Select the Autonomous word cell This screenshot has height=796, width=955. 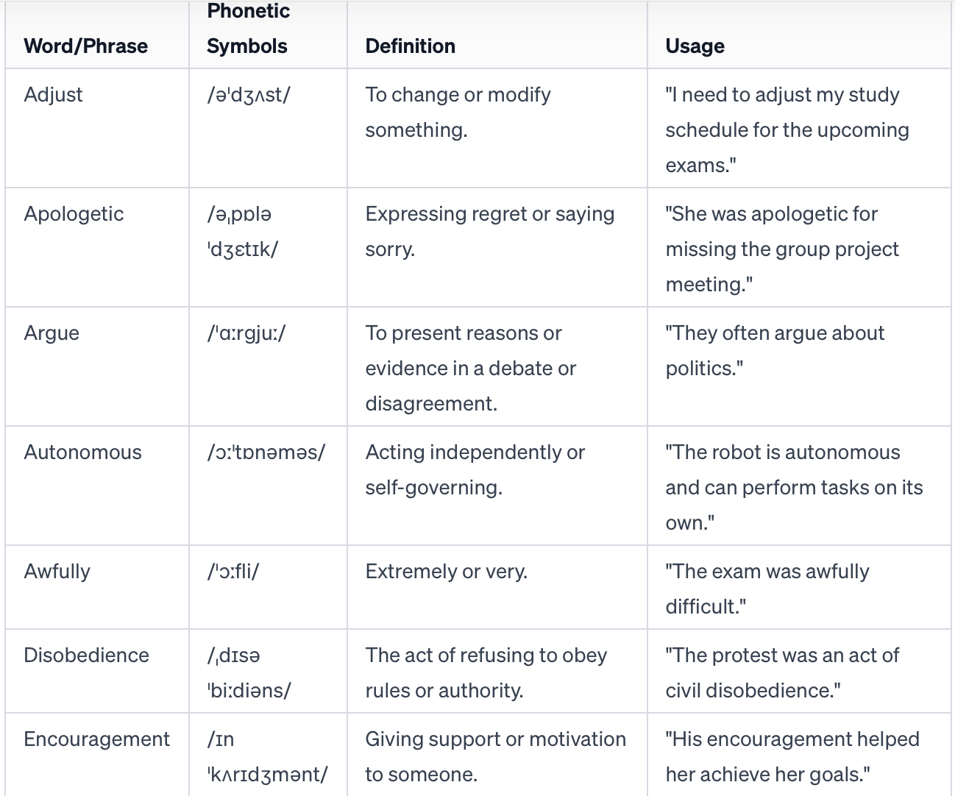(x=82, y=452)
